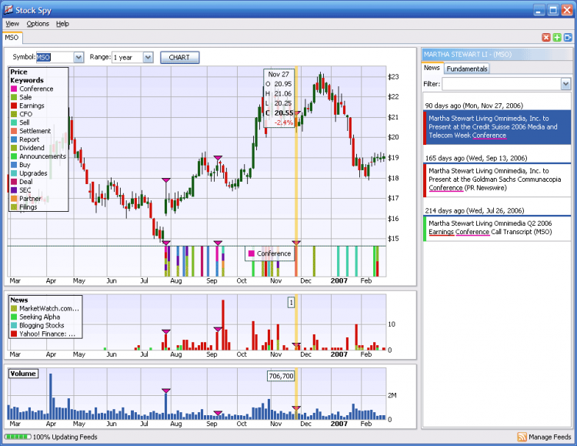This screenshot has height=446, width=577.
Task: Open the View menu
Action: pos(12,24)
